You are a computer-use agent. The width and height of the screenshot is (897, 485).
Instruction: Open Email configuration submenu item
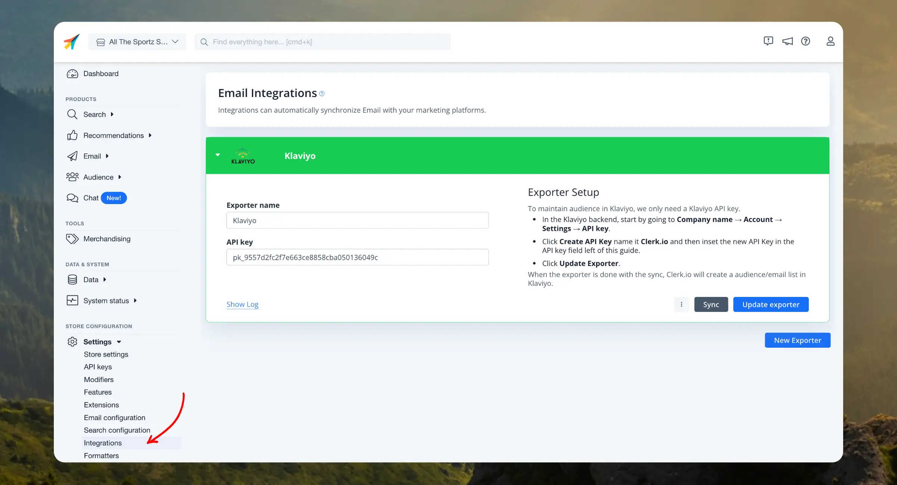[114, 418]
